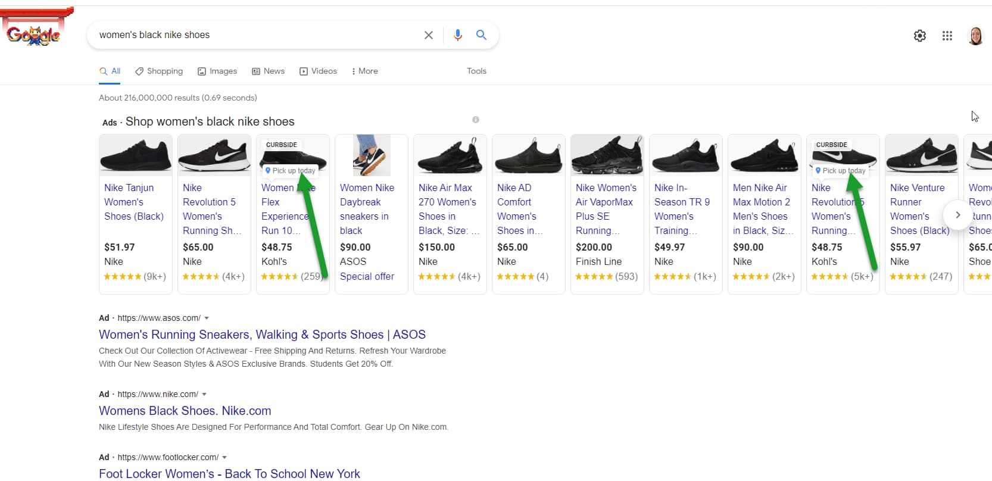Click the star rating (247) for Venture Runner
The height and width of the screenshot is (481, 992).
coord(921,276)
